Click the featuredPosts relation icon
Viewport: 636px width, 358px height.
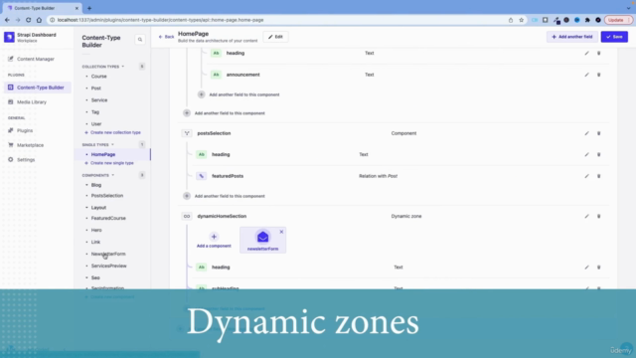point(201,176)
